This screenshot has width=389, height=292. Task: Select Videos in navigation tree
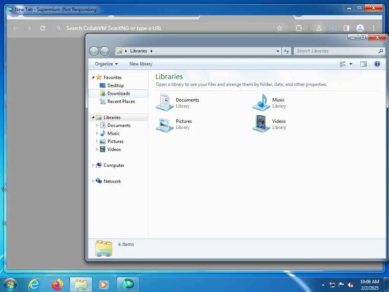coord(114,149)
